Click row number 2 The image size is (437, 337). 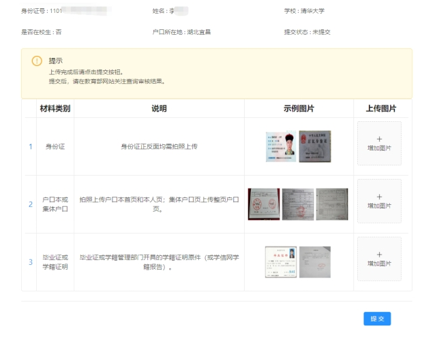click(31, 204)
